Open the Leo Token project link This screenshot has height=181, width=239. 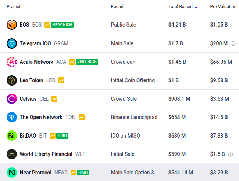click(31, 80)
